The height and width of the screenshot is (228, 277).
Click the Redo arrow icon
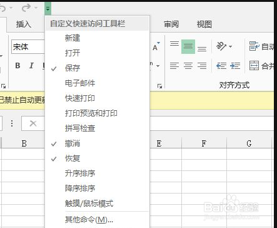tap(26, 8)
